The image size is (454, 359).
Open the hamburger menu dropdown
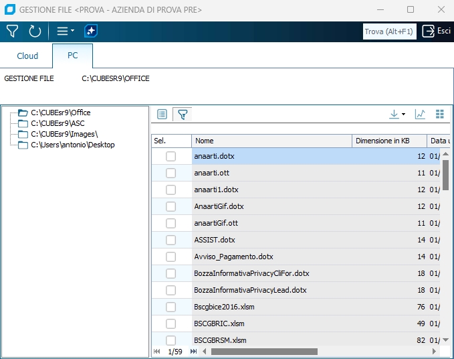[x=65, y=31]
